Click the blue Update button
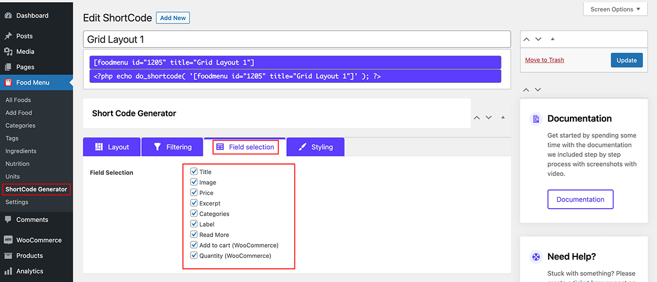This screenshot has height=282, width=657. click(x=627, y=60)
